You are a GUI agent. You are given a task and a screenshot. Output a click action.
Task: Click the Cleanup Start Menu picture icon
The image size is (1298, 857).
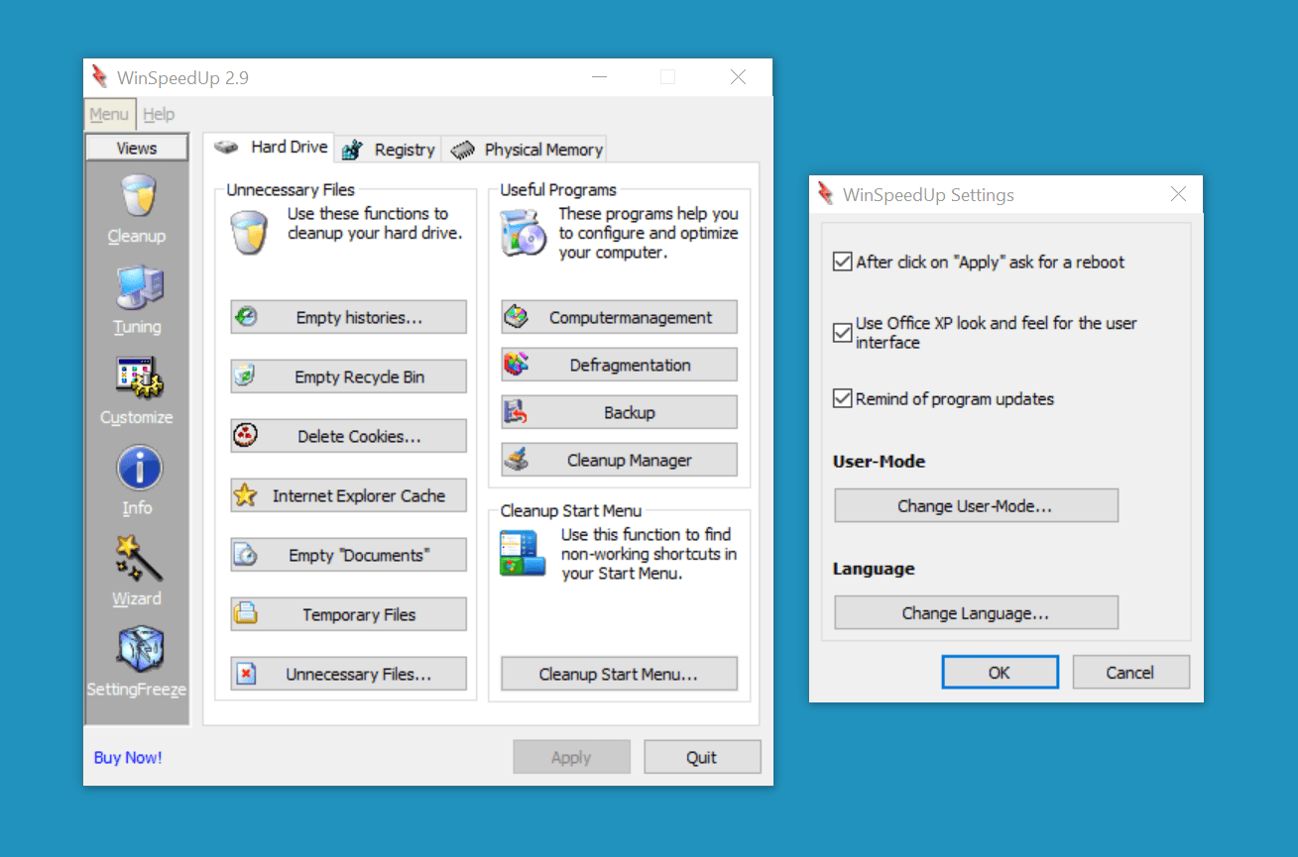point(523,554)
